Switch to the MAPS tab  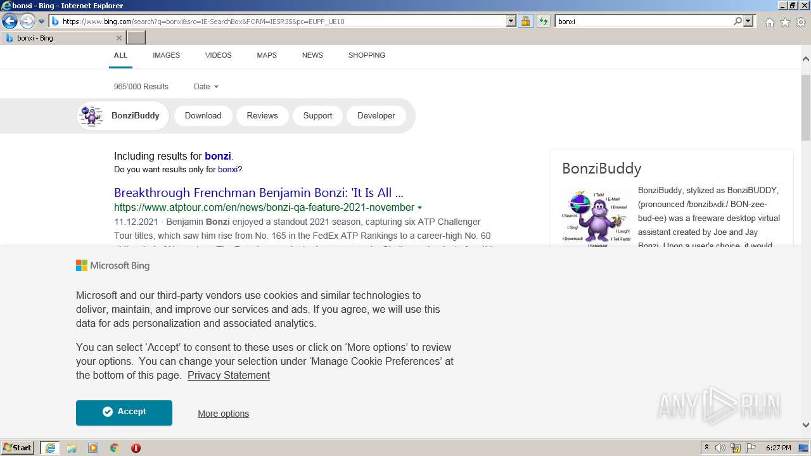point(267,55)
